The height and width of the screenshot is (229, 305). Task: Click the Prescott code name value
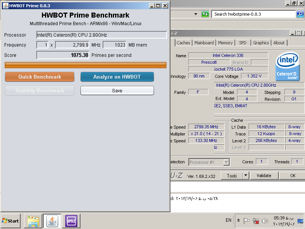click(x=209, y=62)
